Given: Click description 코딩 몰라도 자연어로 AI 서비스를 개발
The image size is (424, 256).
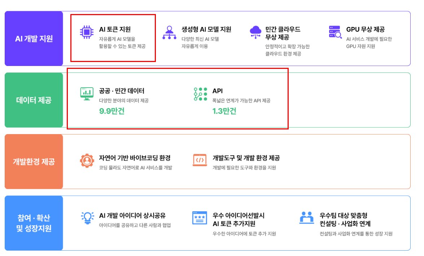Looking at the screenshot, I should pyautogui.click(x=135, y=168).
